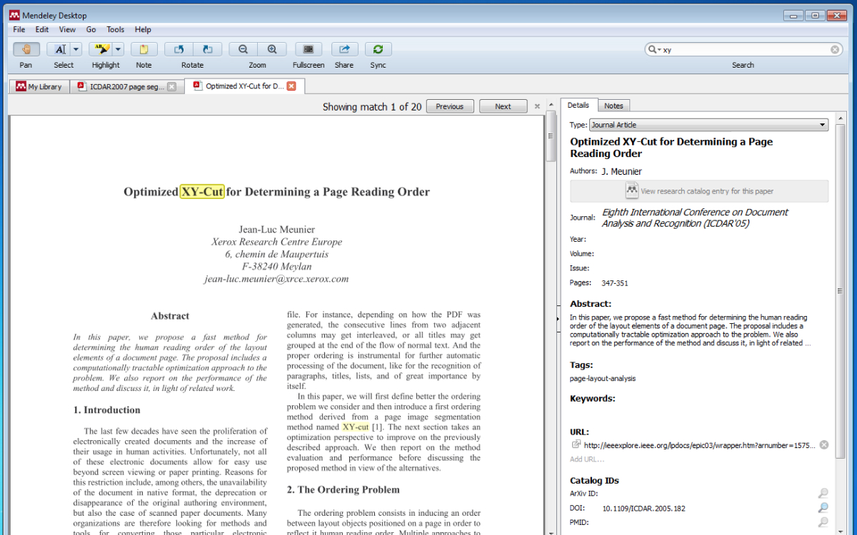Clear the search field text

(835, 50)
